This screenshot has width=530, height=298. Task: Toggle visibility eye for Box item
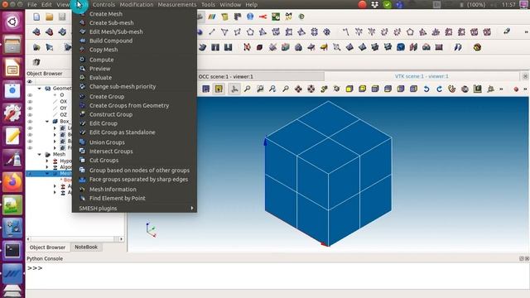(30, 122)
